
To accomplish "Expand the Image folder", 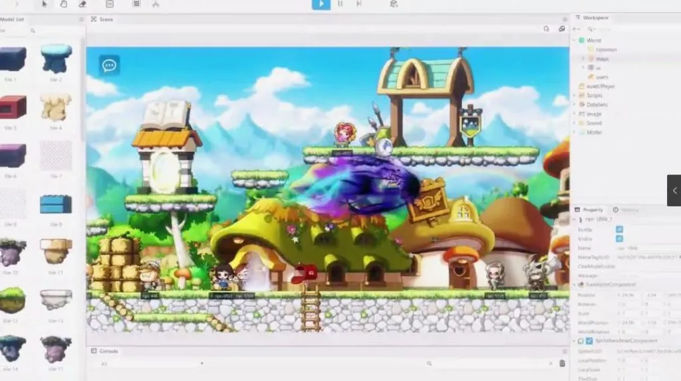I will tap(575, 114).
